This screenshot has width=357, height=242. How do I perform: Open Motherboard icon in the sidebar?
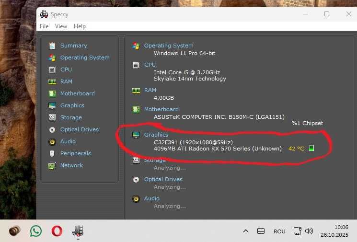pyautogui.click(x=52, y=93)
